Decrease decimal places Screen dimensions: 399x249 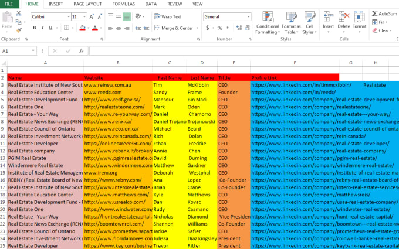tap(247, 28)
